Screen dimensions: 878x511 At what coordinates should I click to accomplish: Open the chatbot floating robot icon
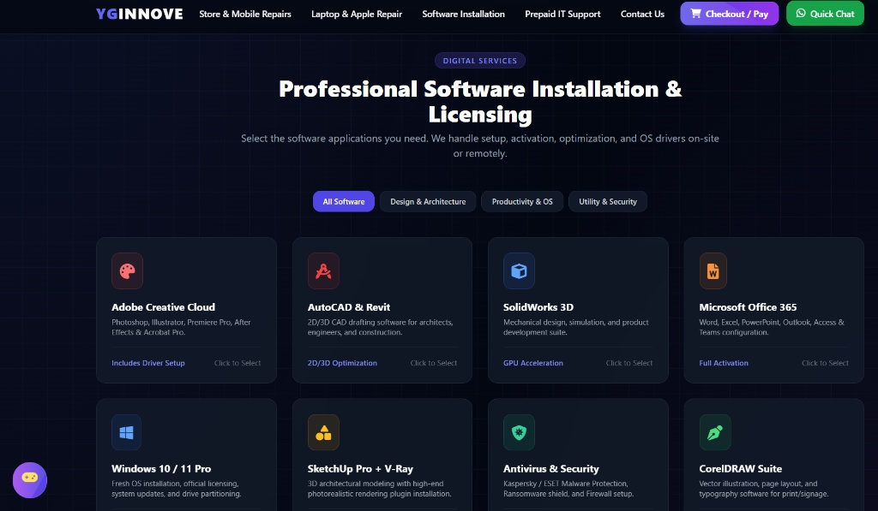[30, 479]
